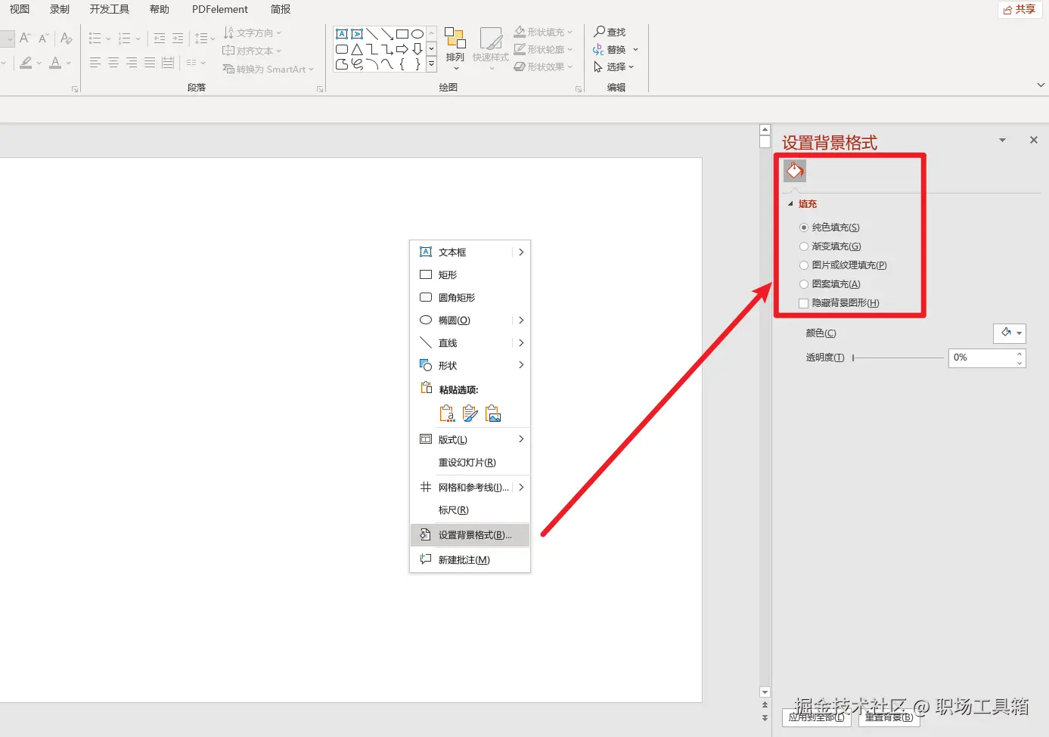Image resolution: width=1049 pixels, height=737 pixels.
Task: Close the 设置背景格式 pane
Action: pos(1034,141)
